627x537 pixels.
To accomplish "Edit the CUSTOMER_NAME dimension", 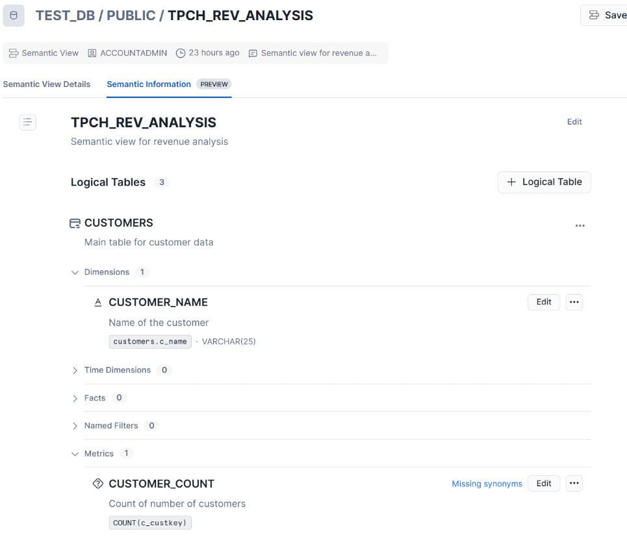I will [543, 302].
